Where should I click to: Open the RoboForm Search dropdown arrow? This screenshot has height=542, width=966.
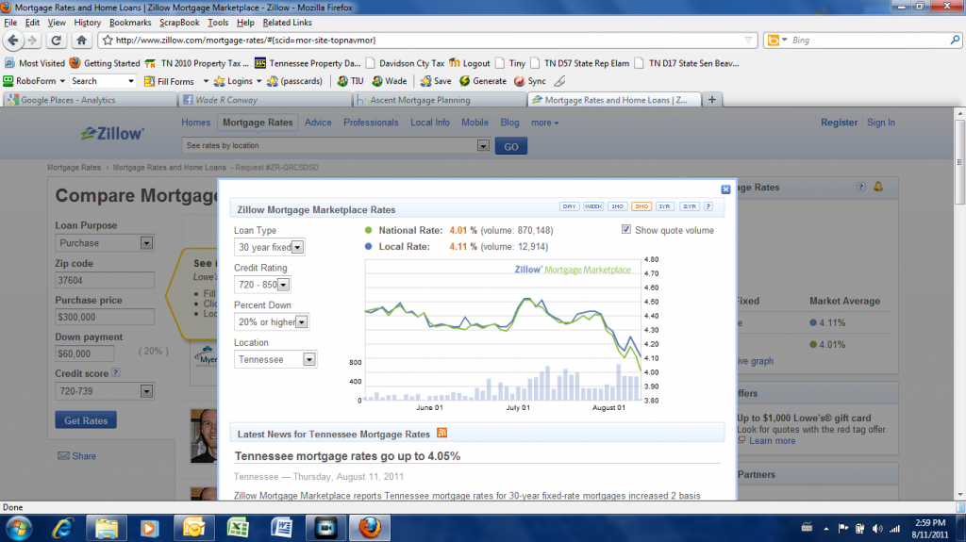tap(130, 81)
